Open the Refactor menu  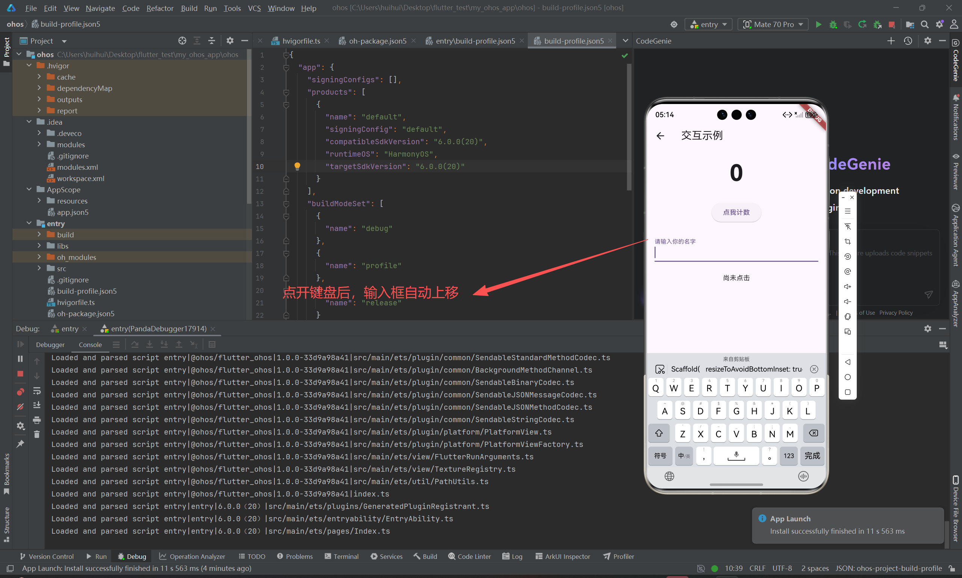159,8
